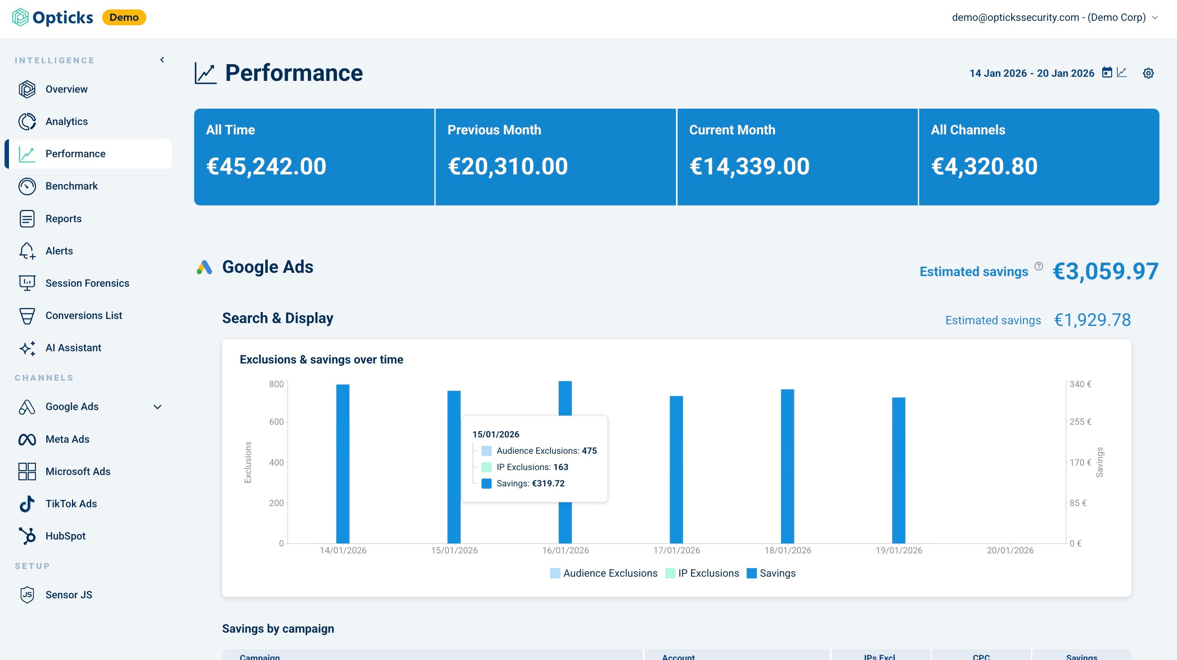Open the Conversions List link
The height and width of the screenshot is (660, 1177).
pyautogui.click(x=84, y=316)
